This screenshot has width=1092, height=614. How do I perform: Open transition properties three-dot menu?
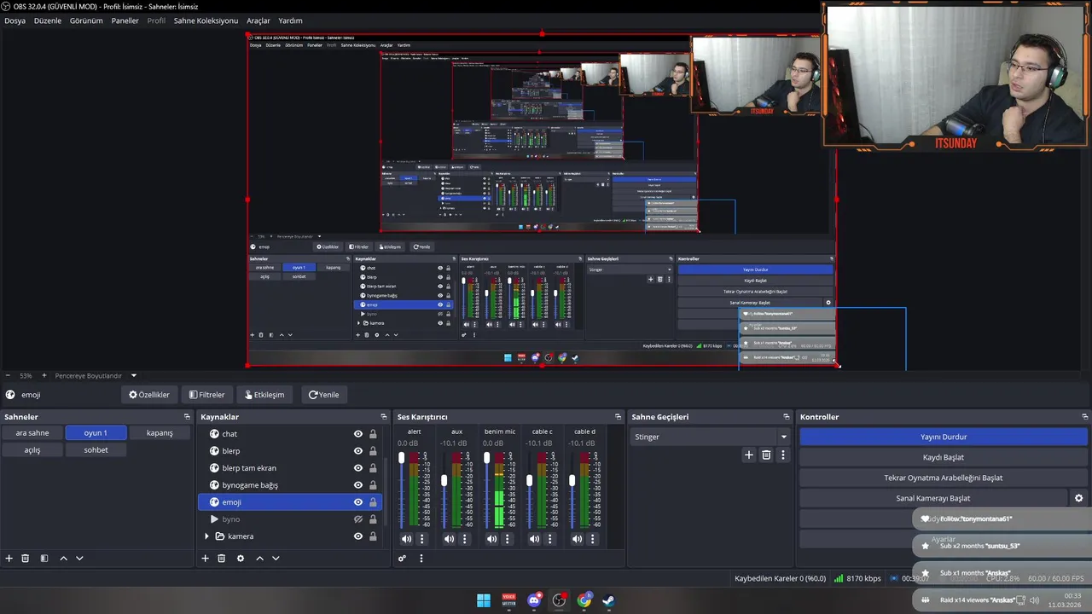[782, 455]
